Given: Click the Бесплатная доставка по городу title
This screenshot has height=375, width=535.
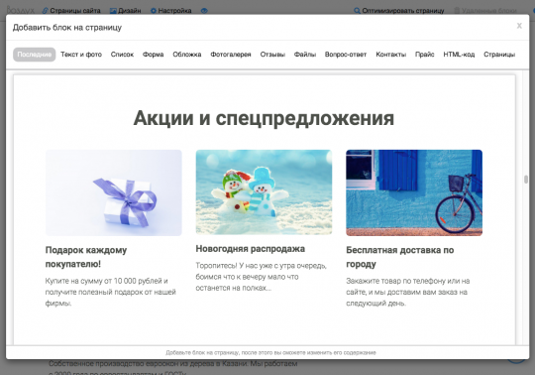Looking at the screenshot, I should (400, 257).
